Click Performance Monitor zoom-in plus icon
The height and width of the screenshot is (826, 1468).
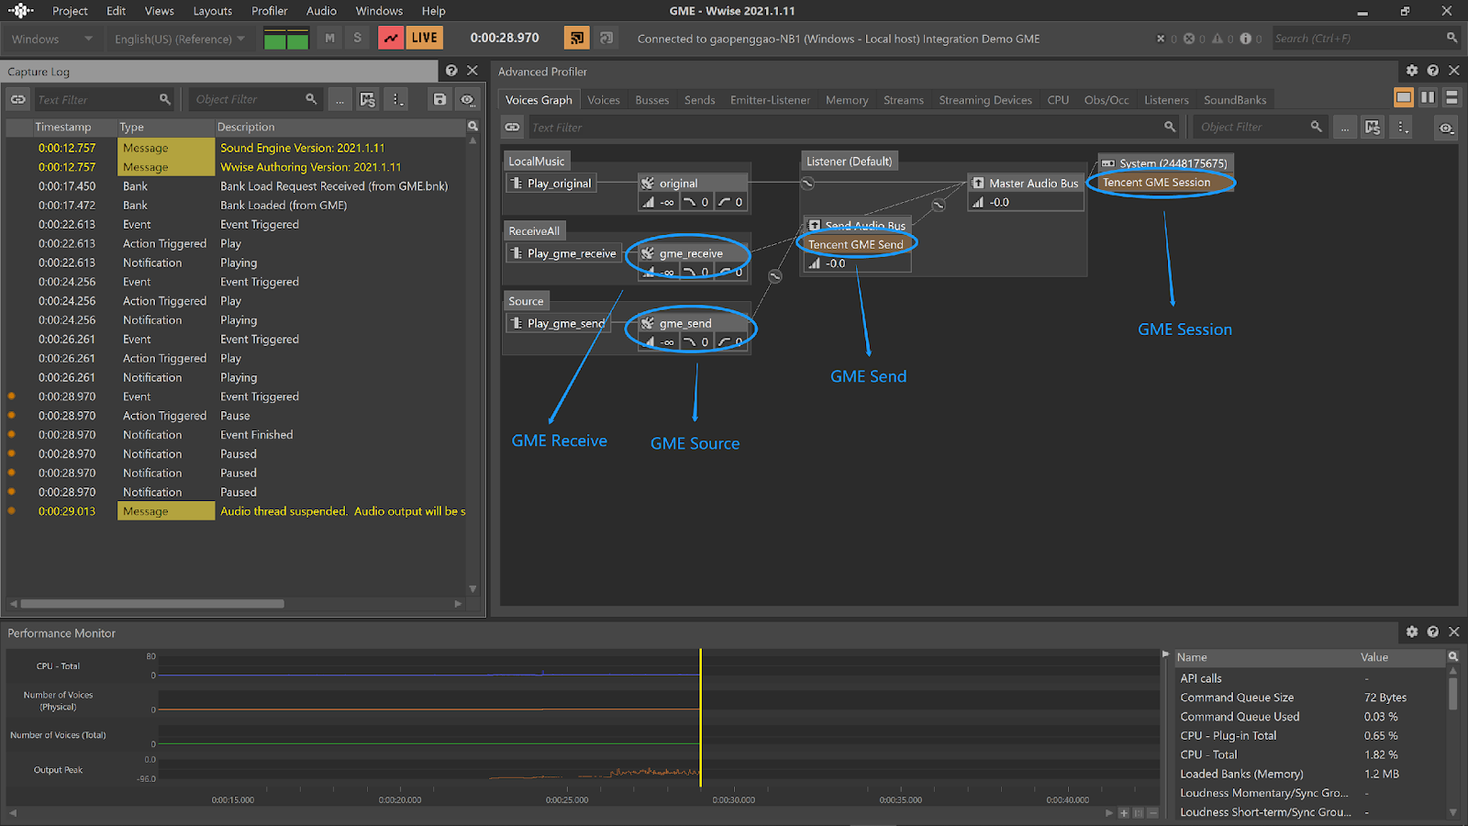(1124, 813)
